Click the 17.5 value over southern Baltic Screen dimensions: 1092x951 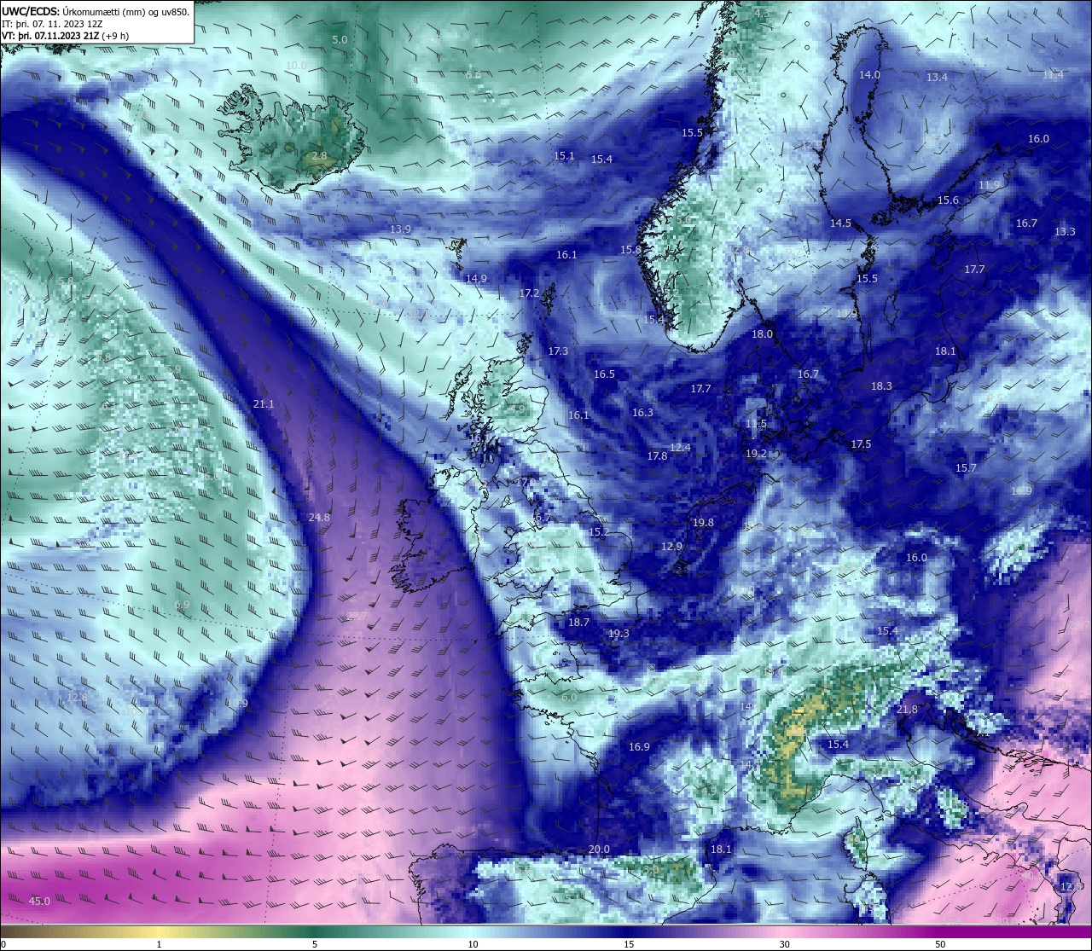(861, 444)
